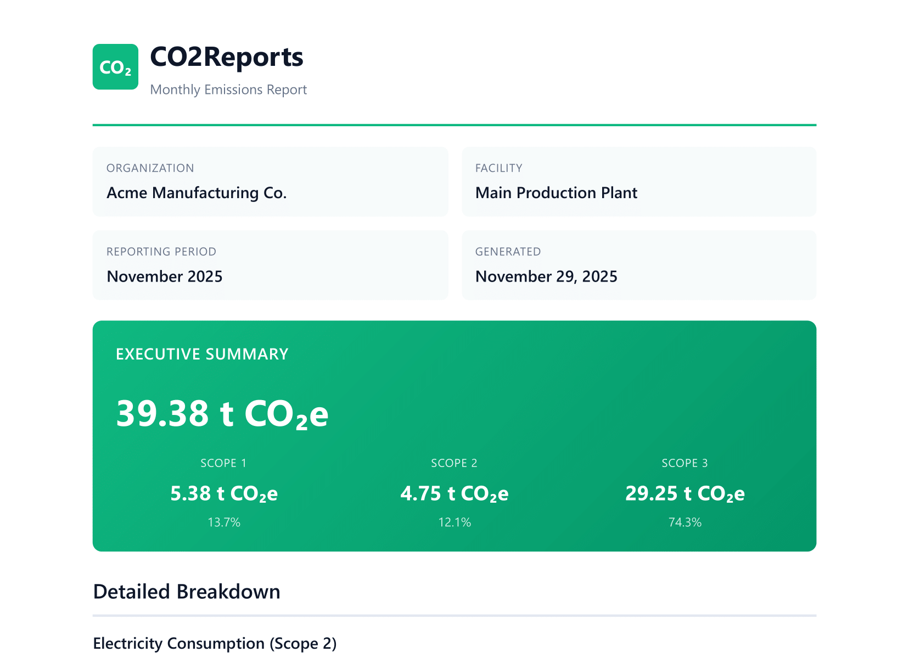Screen dimensions: 909x663
Task: Select the 12.1% Scope 2 percentage
Action: [454, 522]
